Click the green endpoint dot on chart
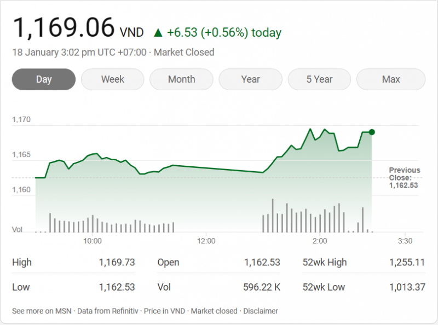The height and width of the screenshot is (325, 438). tap(372, 132)
